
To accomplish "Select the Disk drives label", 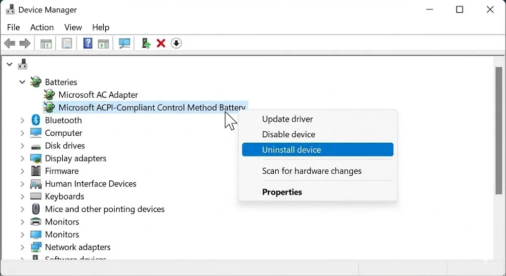I will (65, 146).
